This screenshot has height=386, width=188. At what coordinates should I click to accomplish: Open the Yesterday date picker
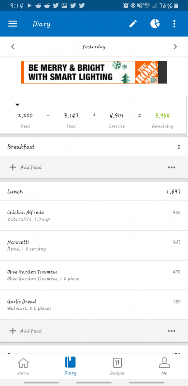pyautogui.click(x=94, y=47)
